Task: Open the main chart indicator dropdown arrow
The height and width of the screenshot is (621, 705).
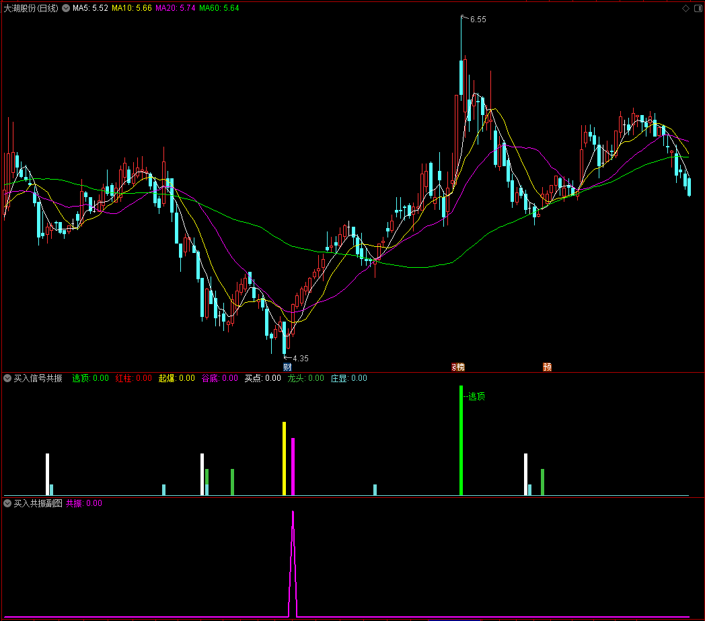Action: pos(66,8)
